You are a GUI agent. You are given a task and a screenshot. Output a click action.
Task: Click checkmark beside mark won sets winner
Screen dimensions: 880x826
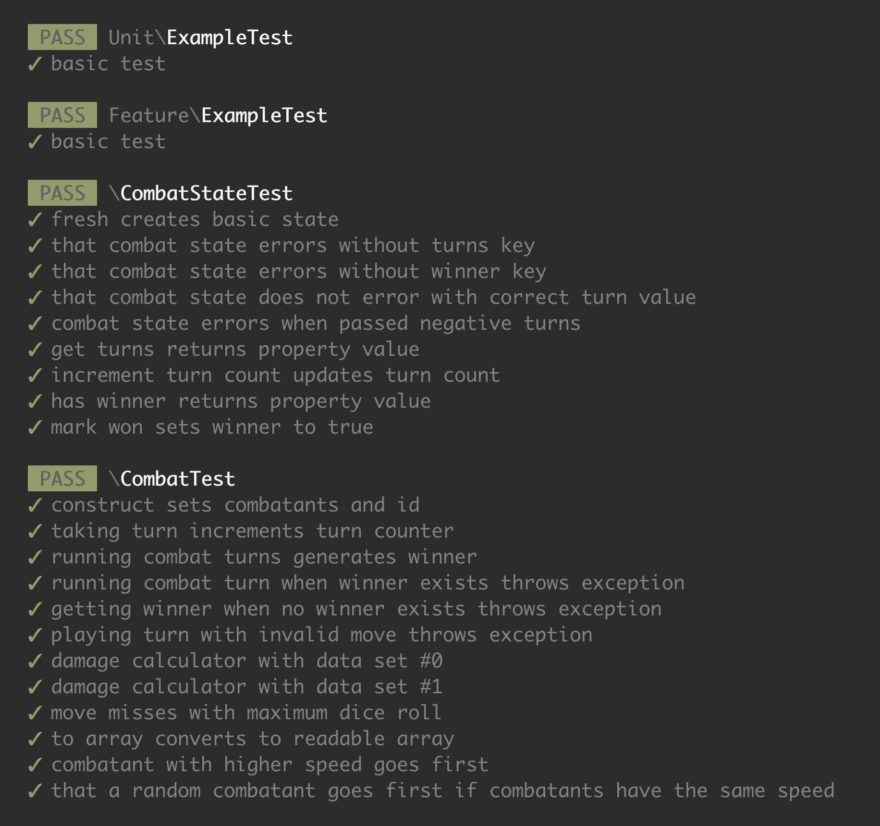(35, 427)
